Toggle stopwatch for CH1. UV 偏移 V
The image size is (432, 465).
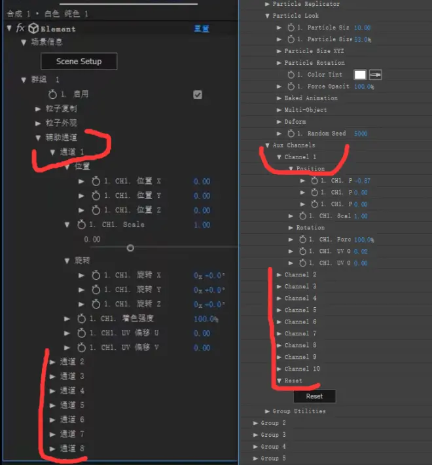tap(81, 347)
